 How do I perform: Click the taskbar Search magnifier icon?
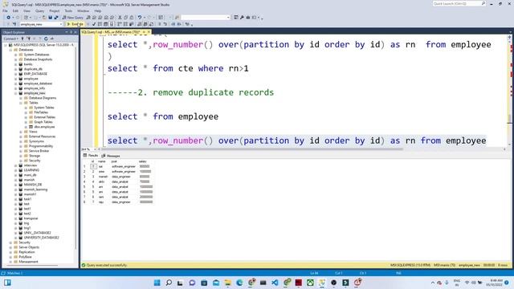tap(169, 283)
